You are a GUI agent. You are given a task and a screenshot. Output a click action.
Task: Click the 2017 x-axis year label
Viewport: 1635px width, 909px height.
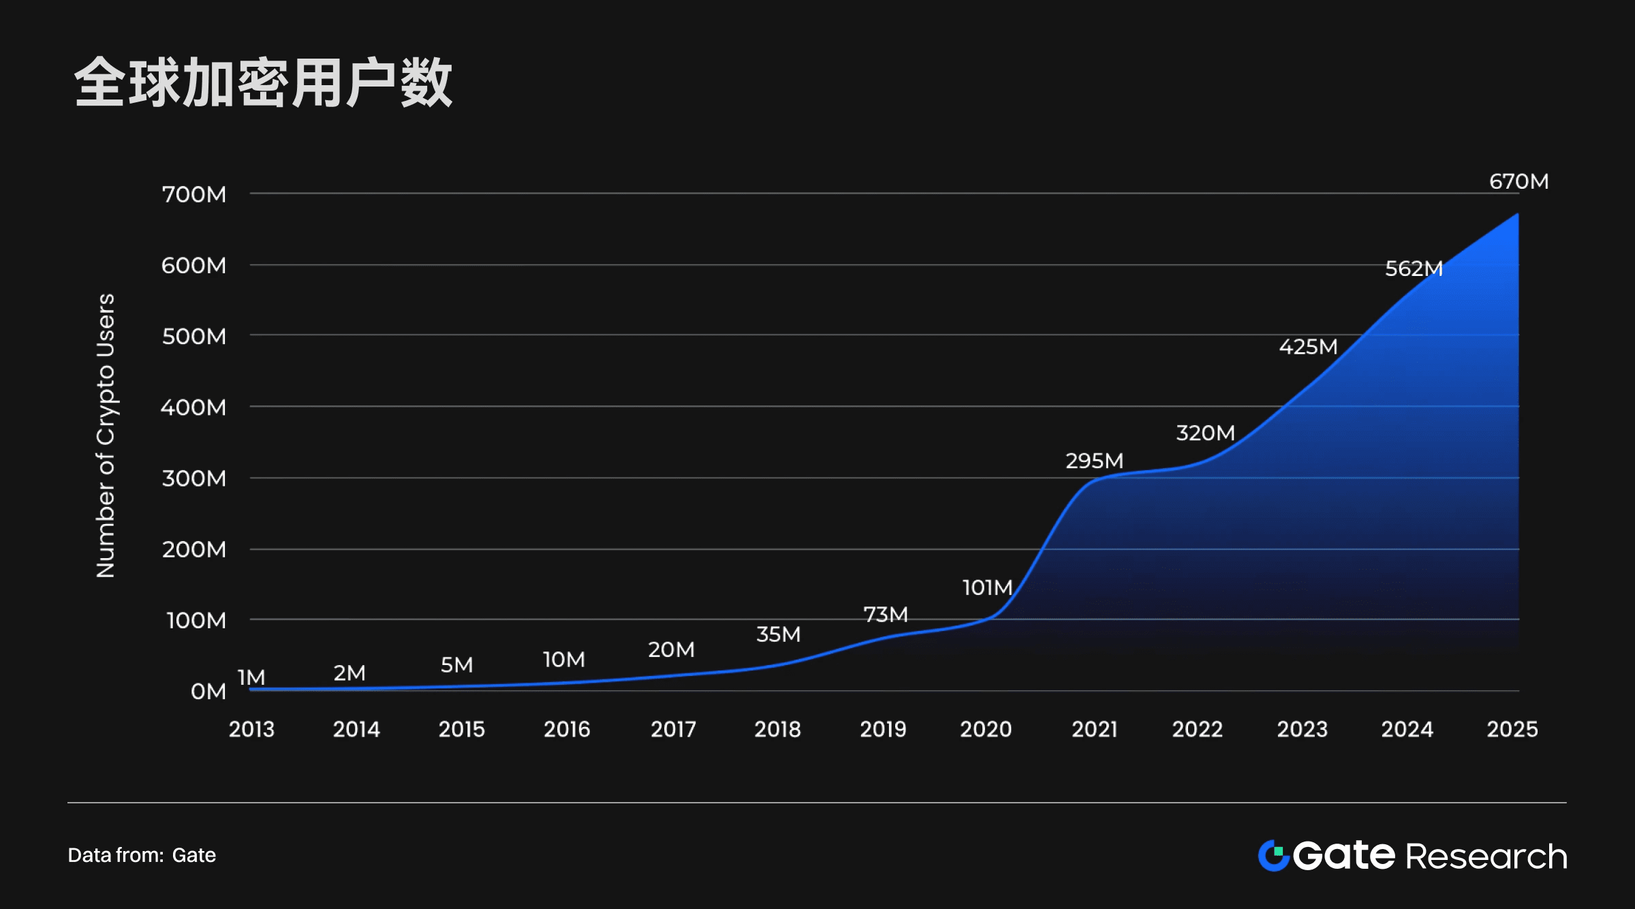click(672, 729)
